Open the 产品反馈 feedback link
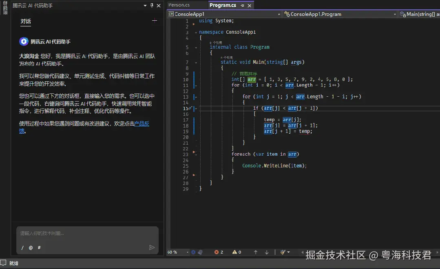 pyautogui.click(x=142, y=124)
